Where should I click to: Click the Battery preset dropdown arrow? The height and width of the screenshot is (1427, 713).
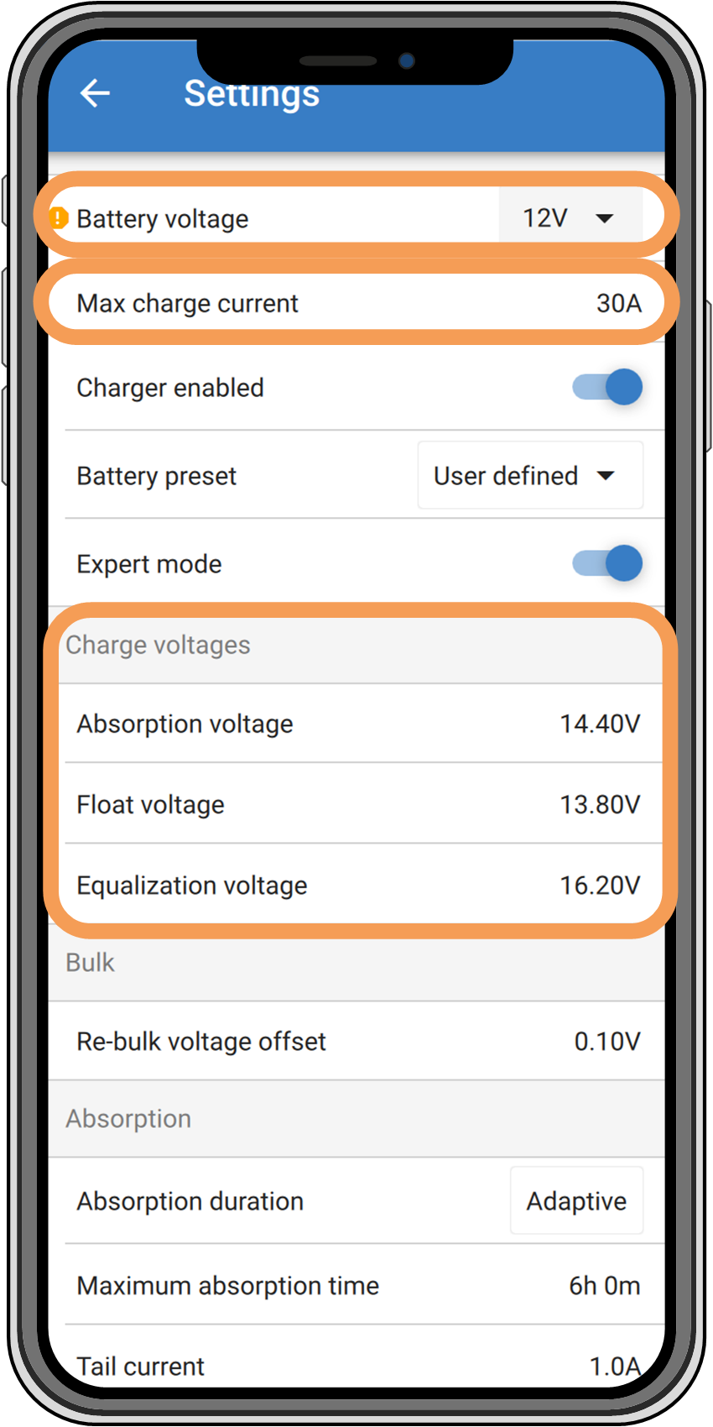tap(606, 476)
